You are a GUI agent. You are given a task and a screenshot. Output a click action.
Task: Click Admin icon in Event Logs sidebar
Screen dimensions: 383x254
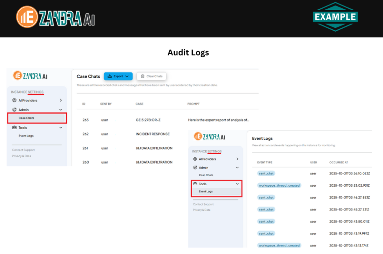[195, 168]
